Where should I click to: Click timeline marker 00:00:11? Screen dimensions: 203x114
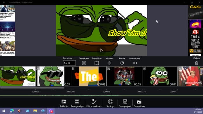(106, 92)
